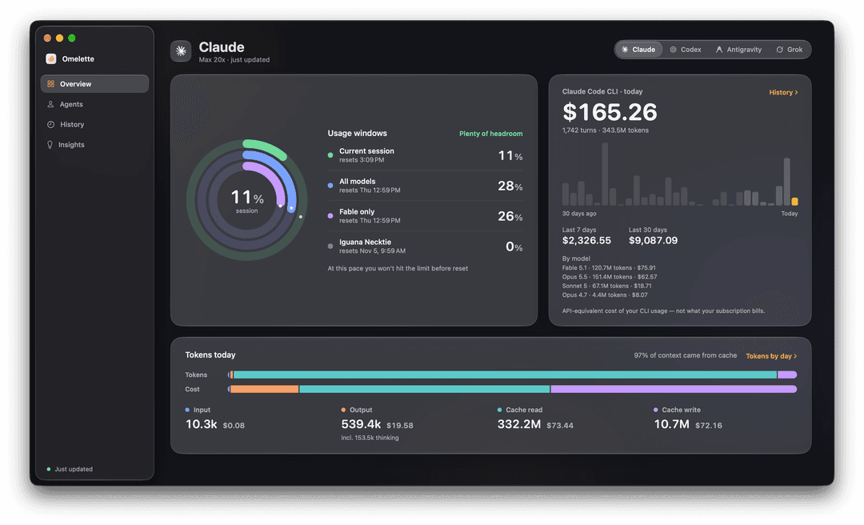
Task: Open the Overview section
Action: [94, 84]
